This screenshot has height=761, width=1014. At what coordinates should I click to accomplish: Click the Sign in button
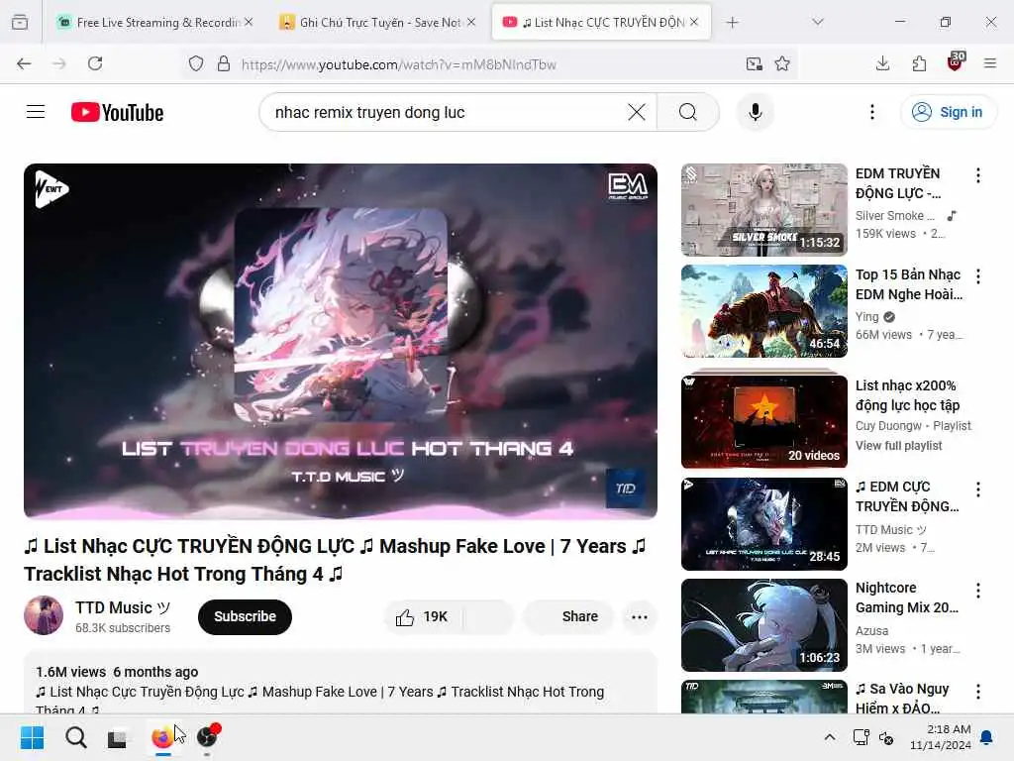click(x=948, y=112)
